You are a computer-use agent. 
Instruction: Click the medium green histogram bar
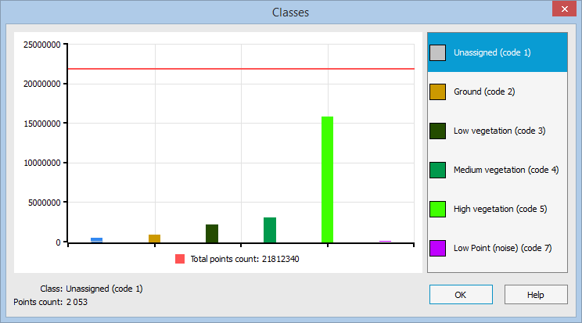269,230
